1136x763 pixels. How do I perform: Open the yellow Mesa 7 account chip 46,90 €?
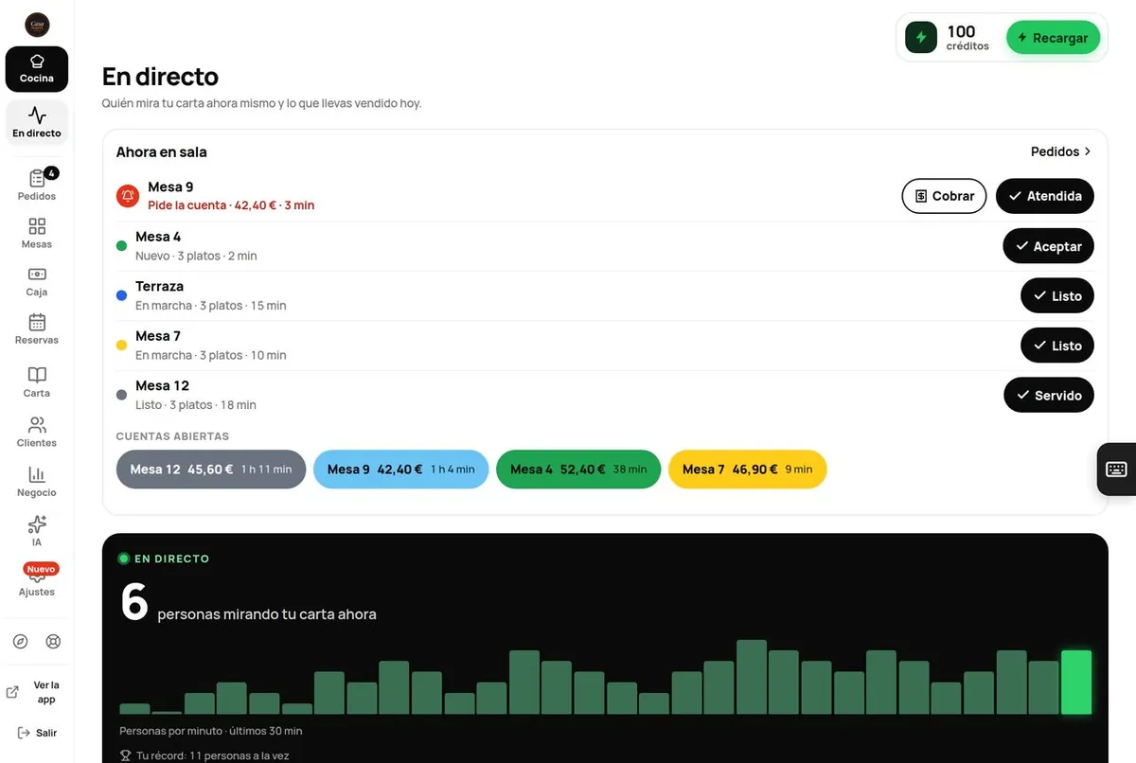click(x=748, y=470)
